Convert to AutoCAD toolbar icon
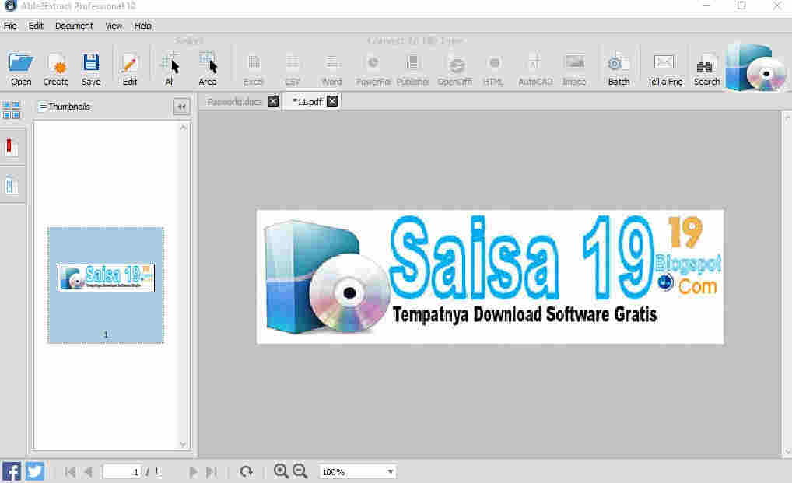The height and width of the screenshot is (483, 792). 535,62
